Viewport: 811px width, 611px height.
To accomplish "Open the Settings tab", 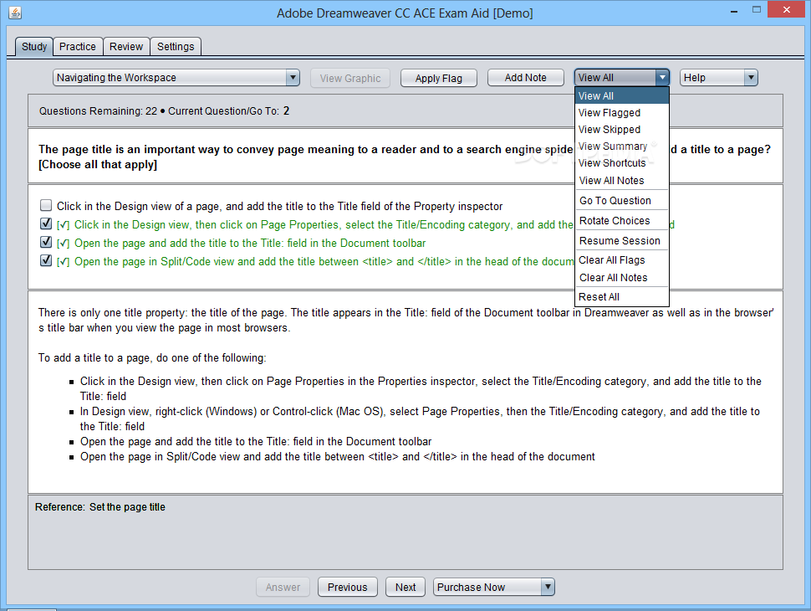I will tap(176, 47).
